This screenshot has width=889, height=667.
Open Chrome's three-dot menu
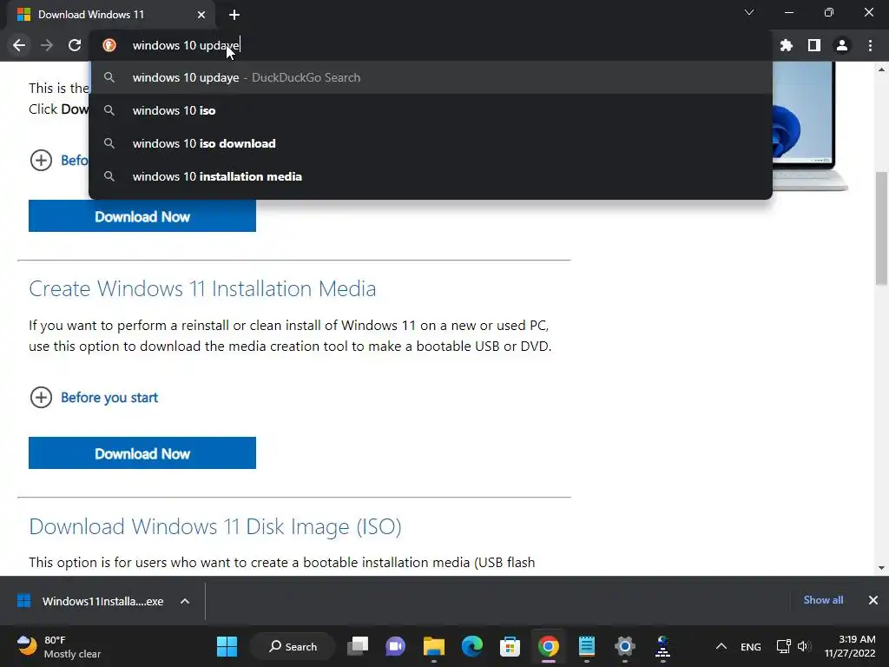point(870,45)
